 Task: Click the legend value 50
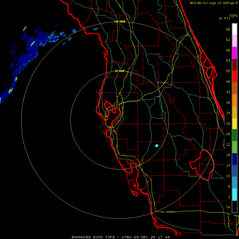228,71
